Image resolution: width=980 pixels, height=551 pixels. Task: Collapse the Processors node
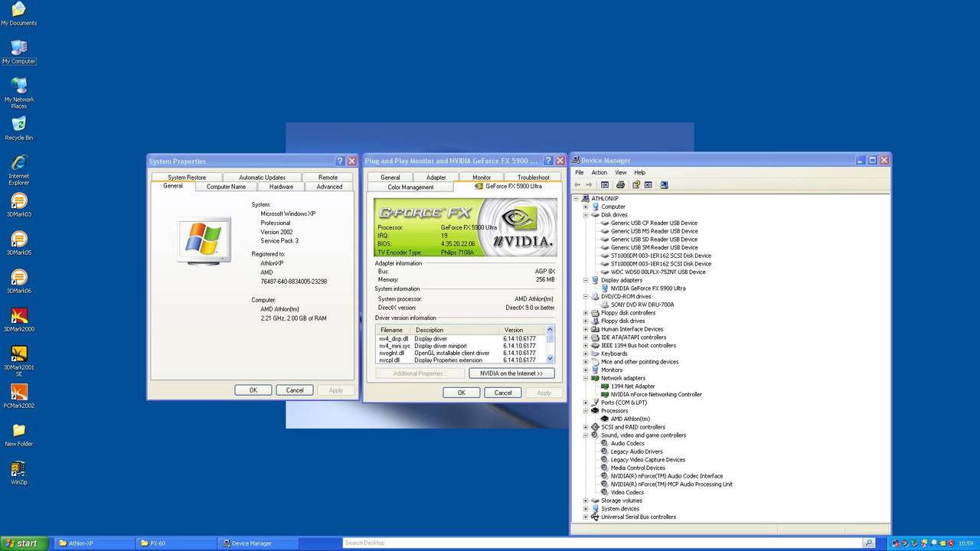[586, 411]
